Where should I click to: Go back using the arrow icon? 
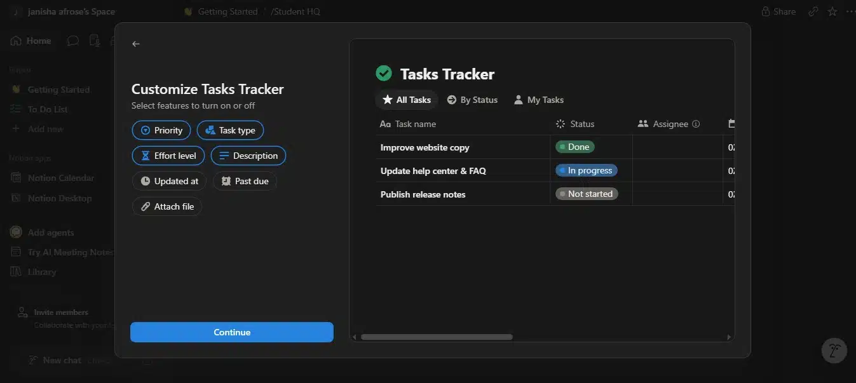[135, 44]
